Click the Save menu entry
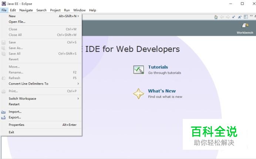 pos(41,42)
